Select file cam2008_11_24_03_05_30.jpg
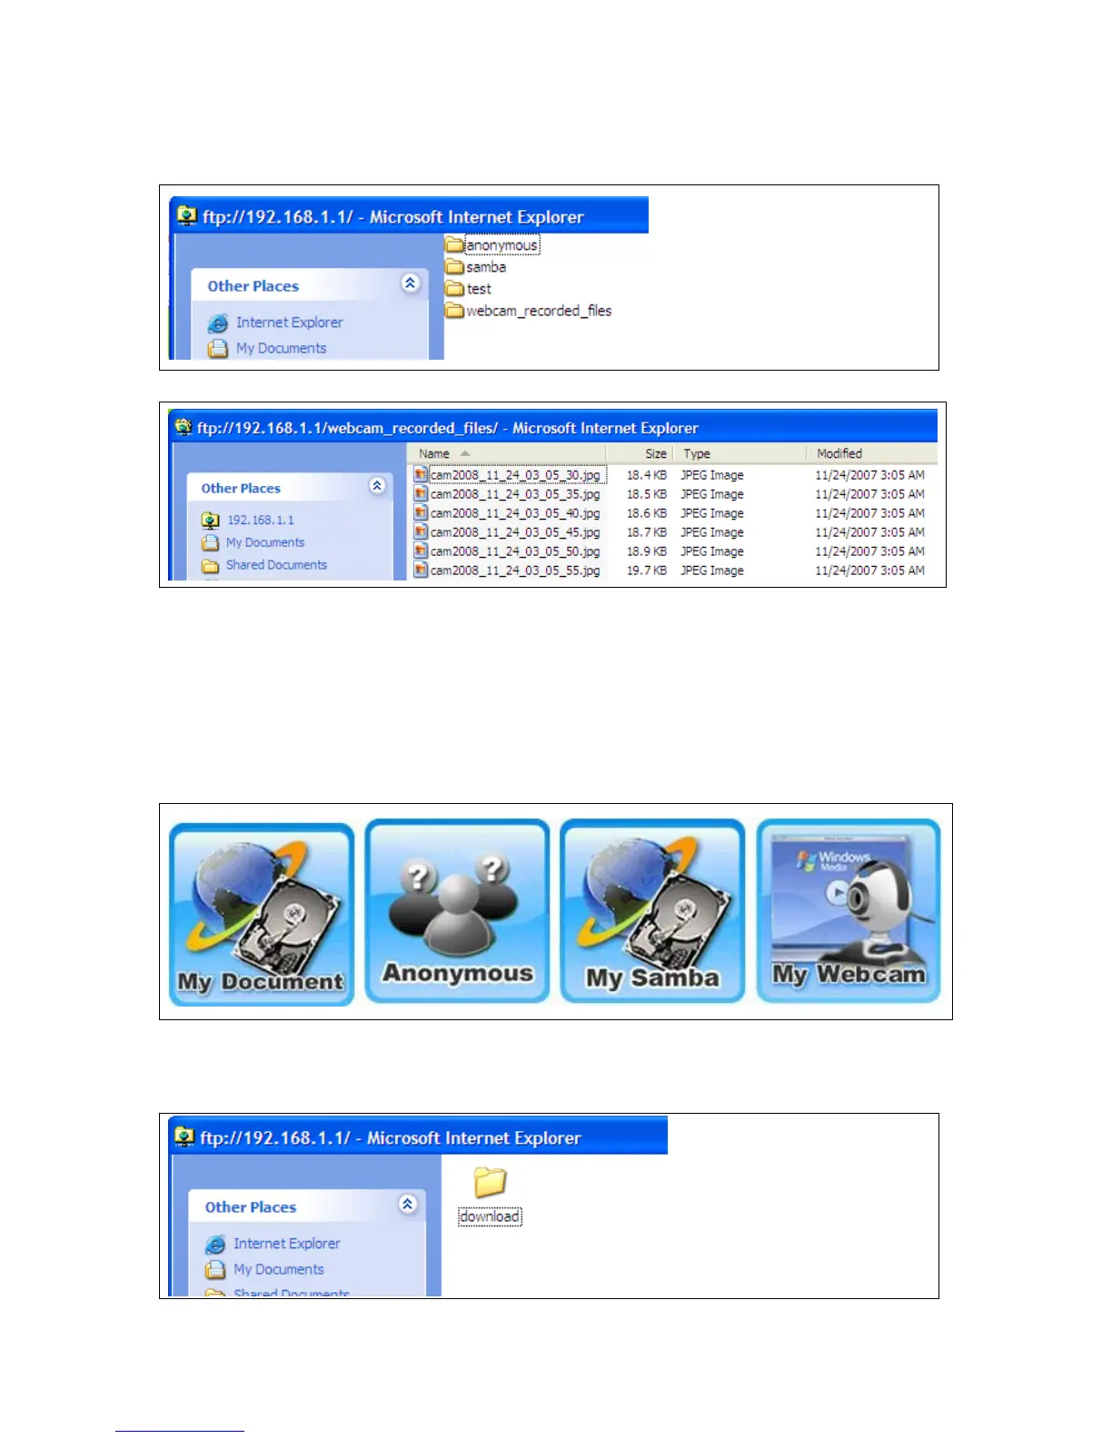Viewport: 1112px width, 1439px height. click(x=515, y=475)
